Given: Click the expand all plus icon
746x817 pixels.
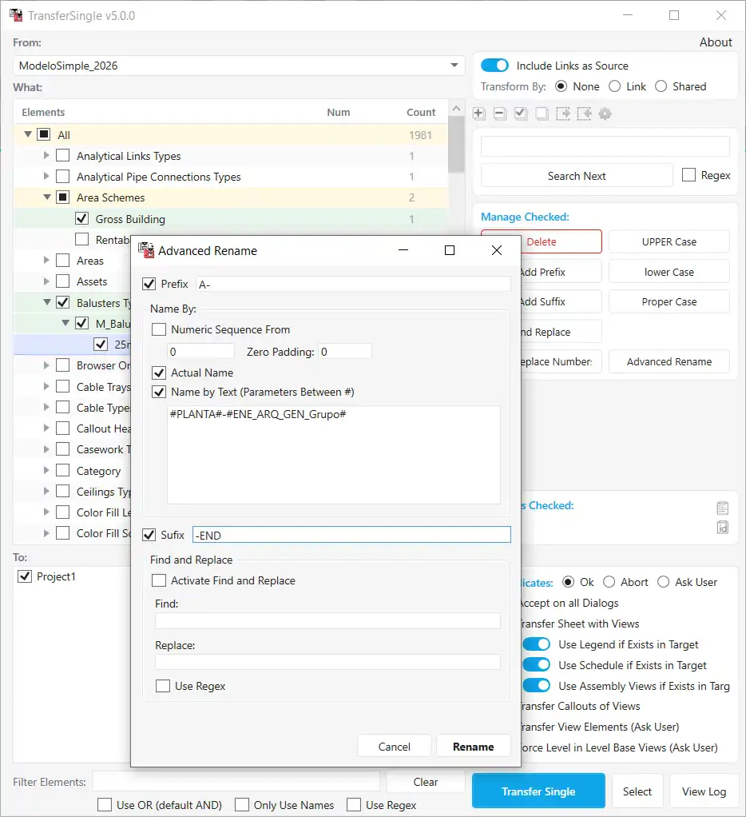Looking at the screenshot, I should click(479, 114).
